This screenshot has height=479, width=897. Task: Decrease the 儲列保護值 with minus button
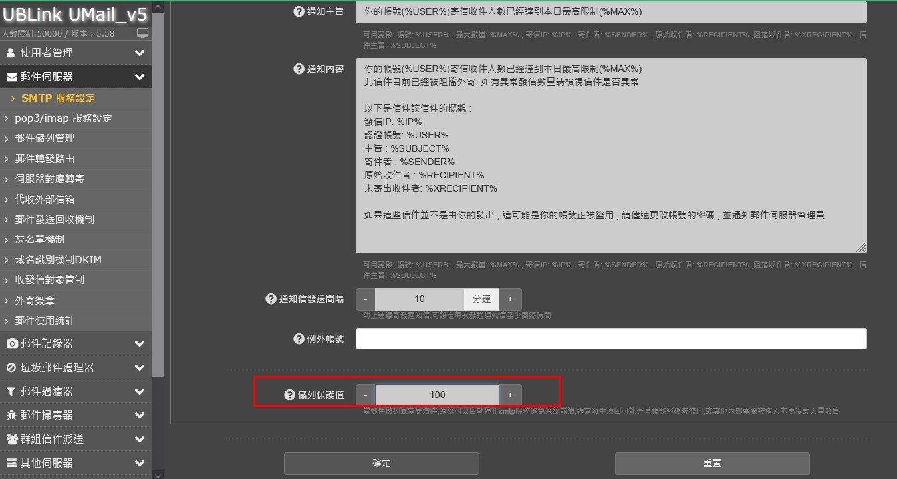click(366, 395)
